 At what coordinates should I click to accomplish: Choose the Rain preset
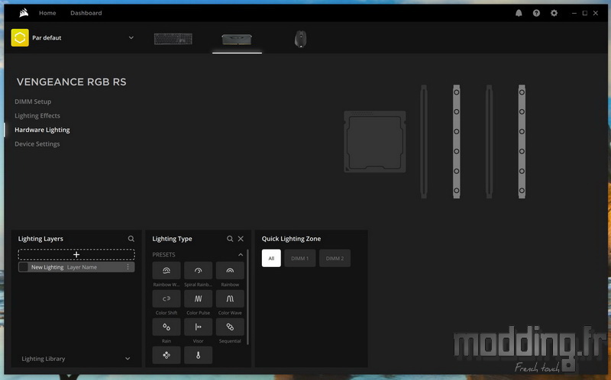coord(166,327)
